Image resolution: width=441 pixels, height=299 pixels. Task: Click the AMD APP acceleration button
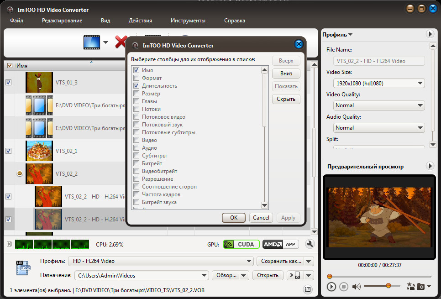point(280,244)
